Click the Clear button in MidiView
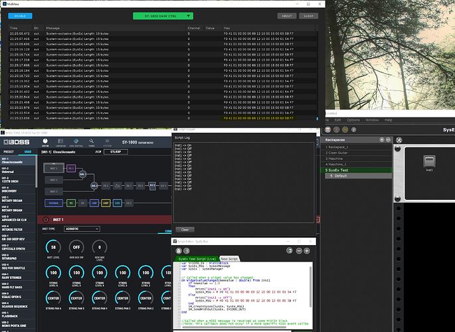 click(308, 16)
